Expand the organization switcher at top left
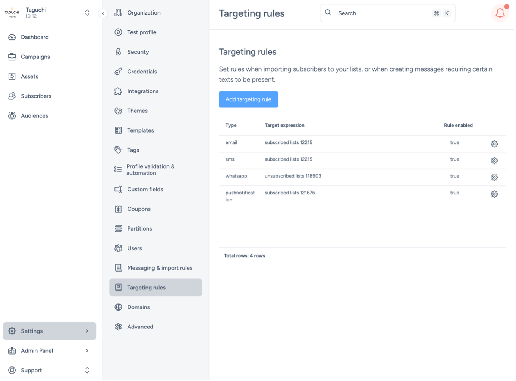516x381 pixels. coord(87,12)
